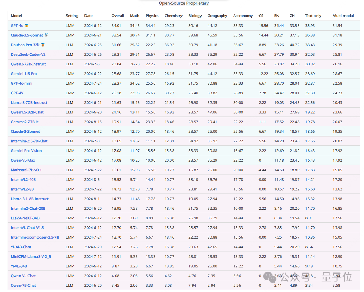Open the Internlm-2.5-7B-Chat model link
The height and width of the screenshot is (292, 364).
click(x=29, y=141)
